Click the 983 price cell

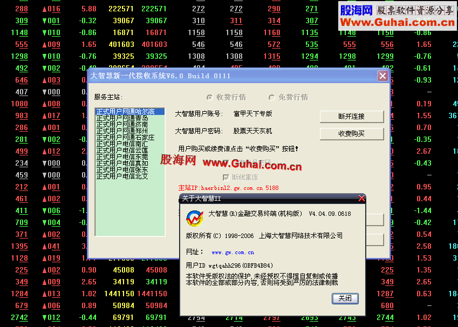pos(22,115)
